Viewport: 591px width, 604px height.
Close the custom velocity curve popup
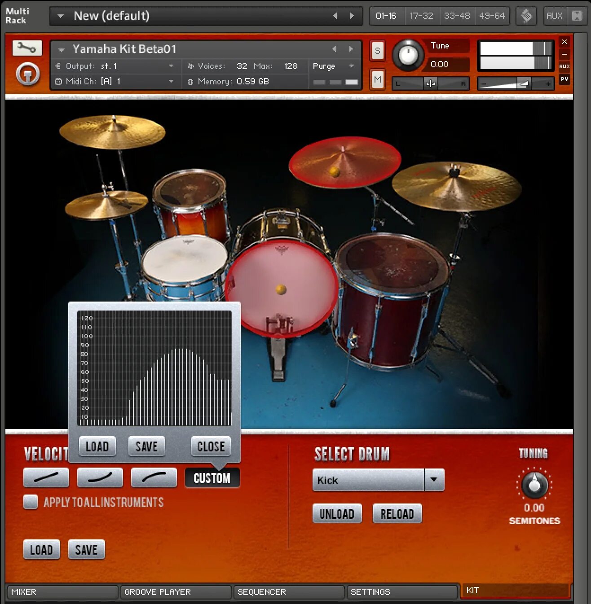211,446
